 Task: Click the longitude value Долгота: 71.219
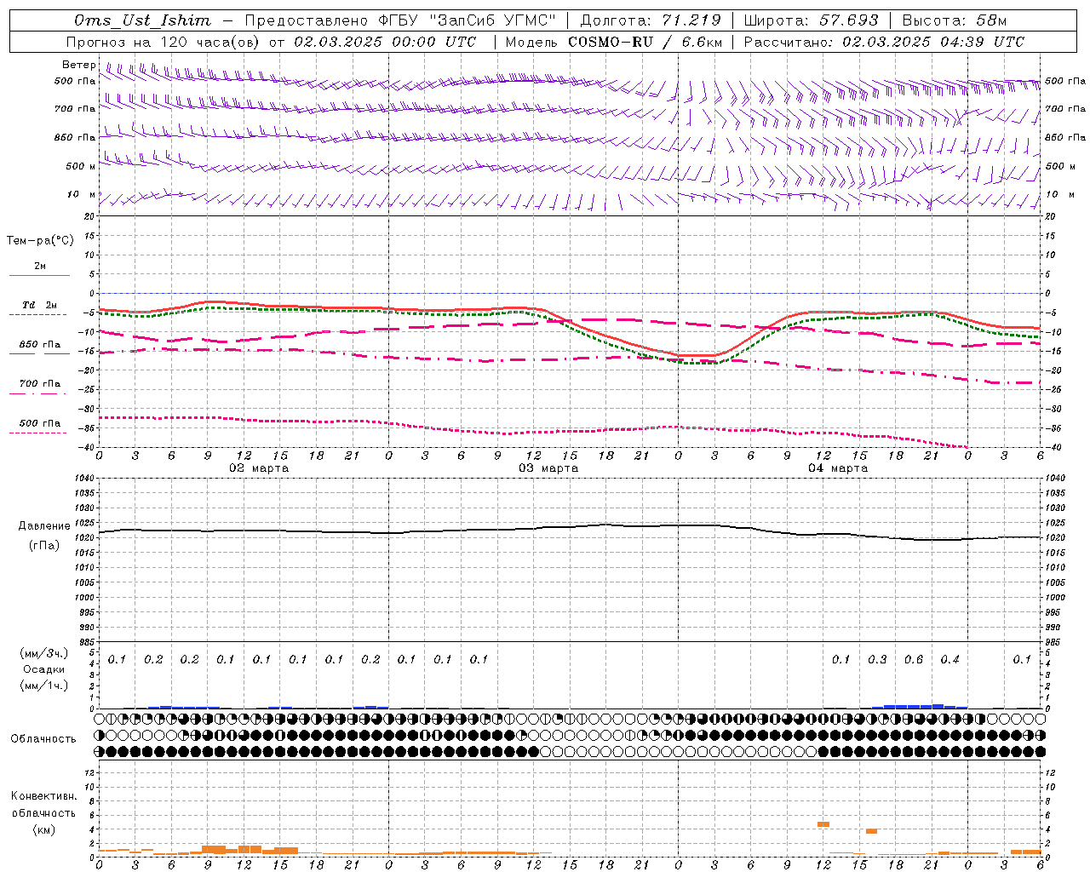[651, 20]
